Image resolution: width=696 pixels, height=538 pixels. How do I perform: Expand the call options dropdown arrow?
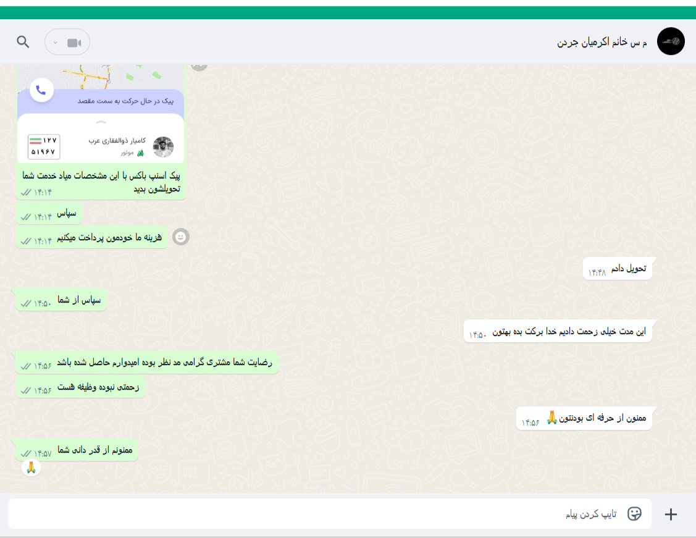click(56, 43)
